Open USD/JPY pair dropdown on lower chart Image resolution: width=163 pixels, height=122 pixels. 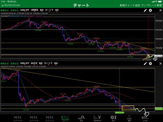(x=25, y=63)
